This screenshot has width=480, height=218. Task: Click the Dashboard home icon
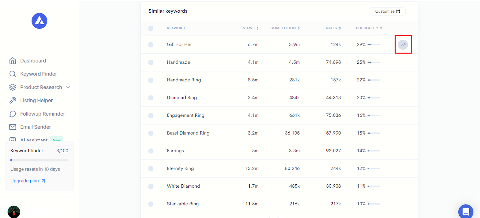point(13,61)
